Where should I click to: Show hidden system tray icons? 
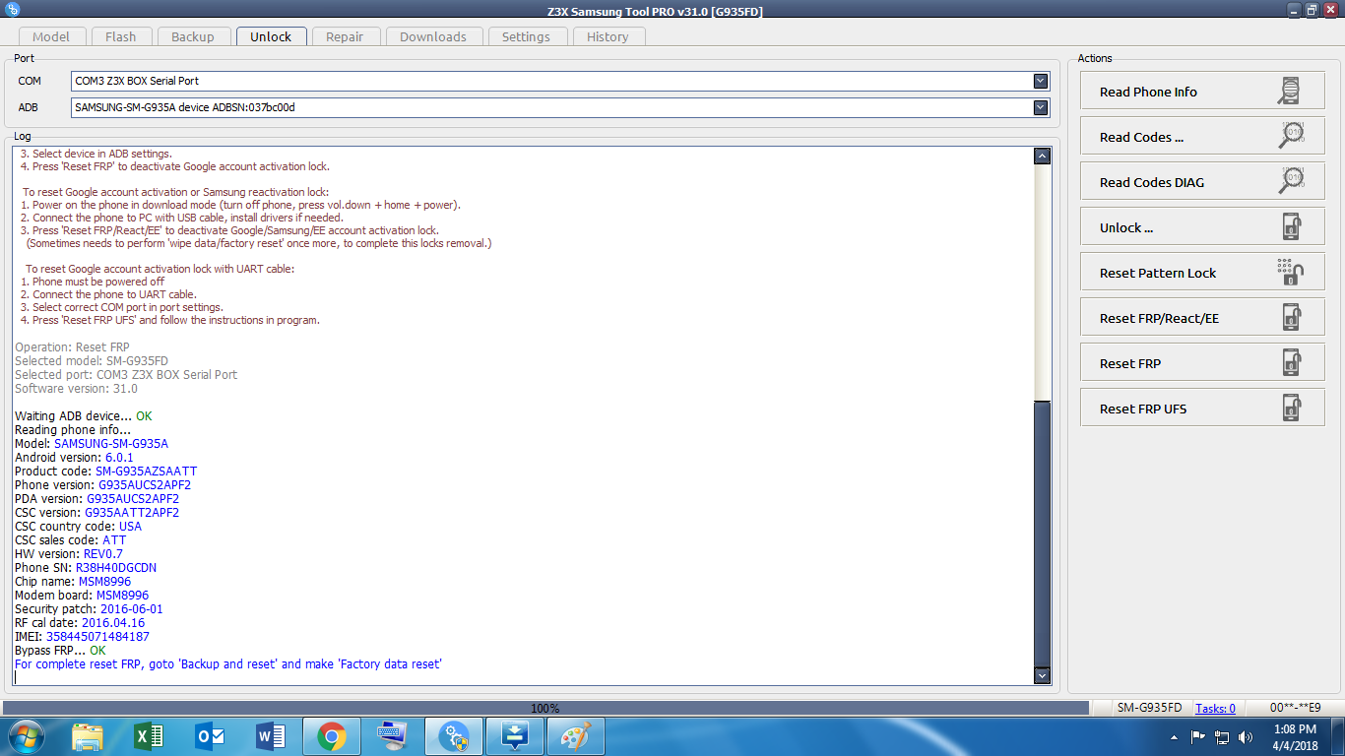click(x=1175, y=737)
